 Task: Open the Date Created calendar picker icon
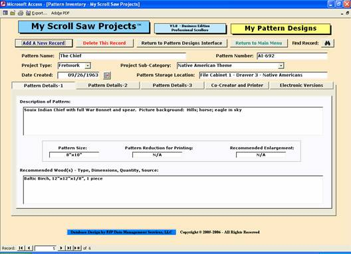pos(107,76)
